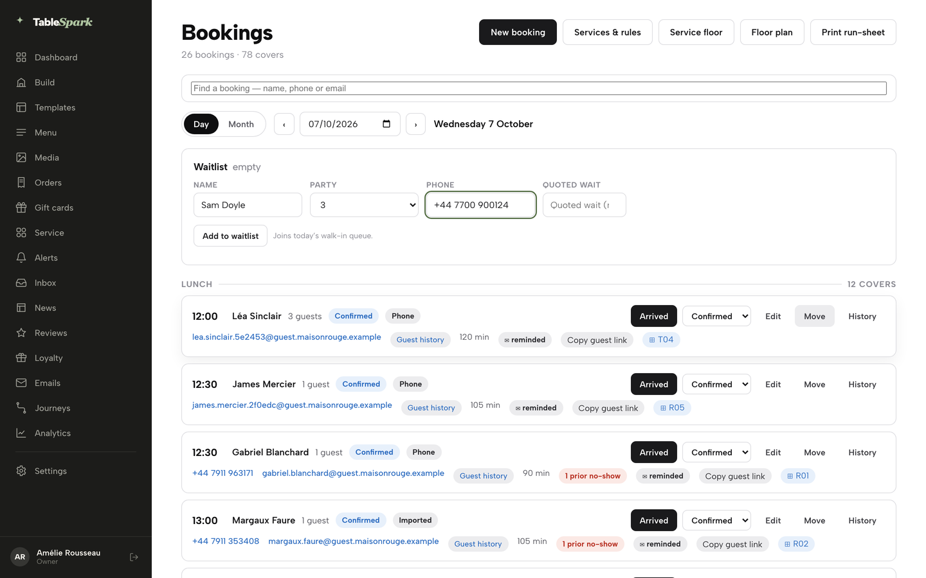Open Dashboard icon in sidebar
Image resolution: width=926 pixels, height=578 pixels.
click(21, 57)
